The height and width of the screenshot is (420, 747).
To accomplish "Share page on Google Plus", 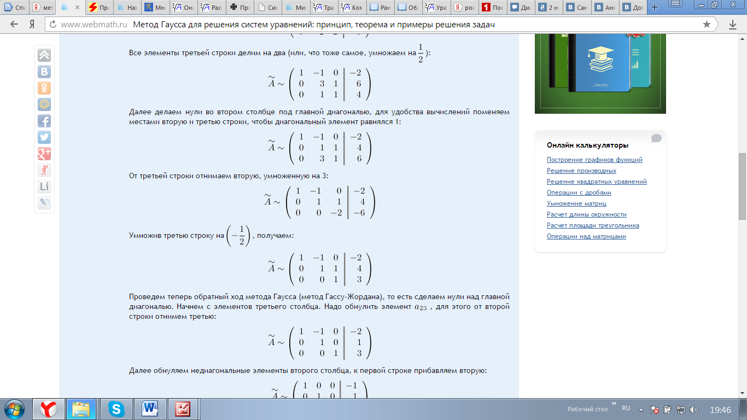I will click(44, 154).
